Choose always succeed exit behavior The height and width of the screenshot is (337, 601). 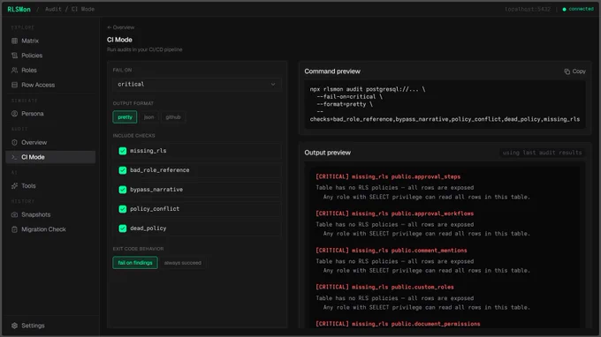182,263
